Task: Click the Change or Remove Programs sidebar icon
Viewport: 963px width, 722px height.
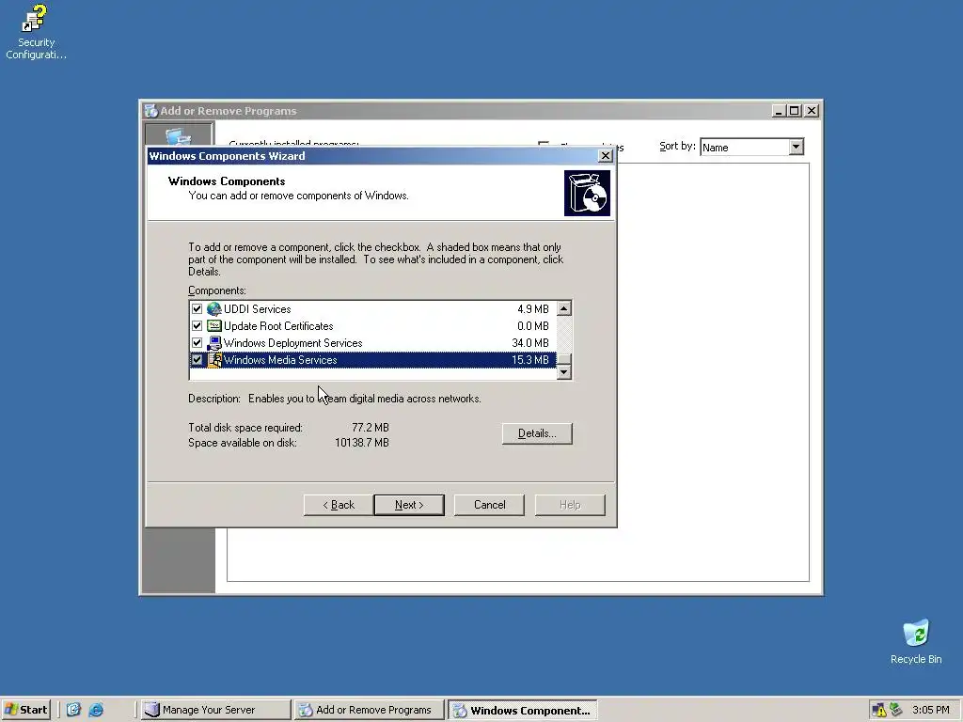Action: click(179, 134)
